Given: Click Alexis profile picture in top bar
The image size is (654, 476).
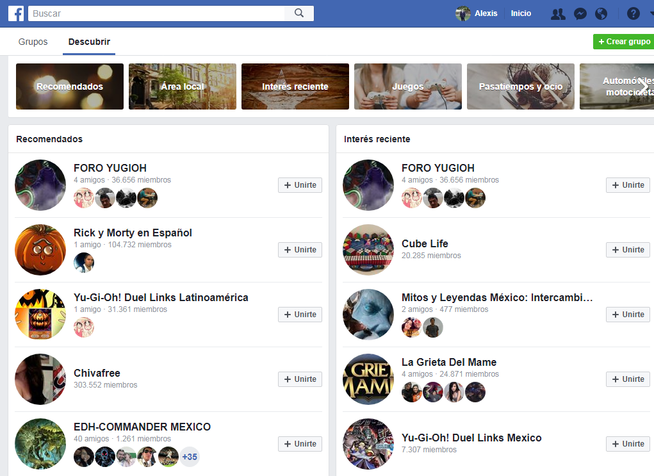Looking at the screenshot, I should 463,13.
